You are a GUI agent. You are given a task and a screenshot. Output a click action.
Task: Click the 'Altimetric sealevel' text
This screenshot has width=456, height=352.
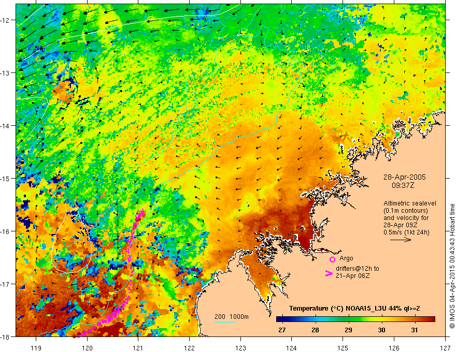(410, 203)
